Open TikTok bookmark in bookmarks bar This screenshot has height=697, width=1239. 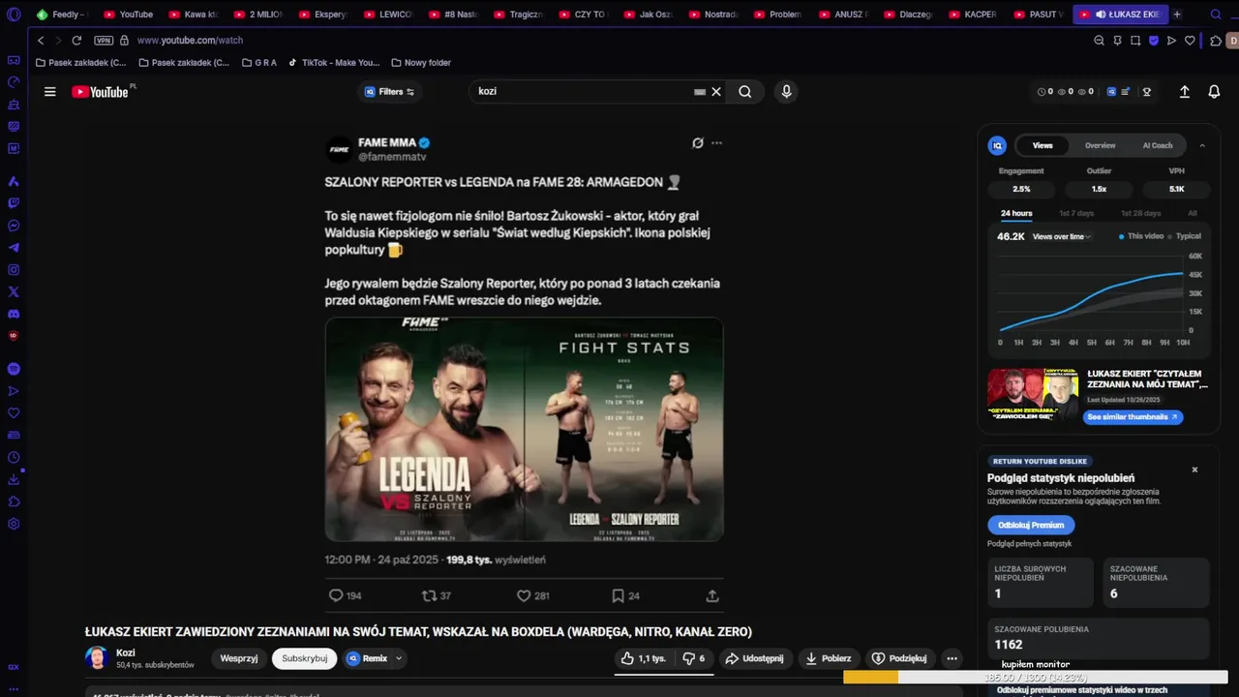tap(334, 63)
